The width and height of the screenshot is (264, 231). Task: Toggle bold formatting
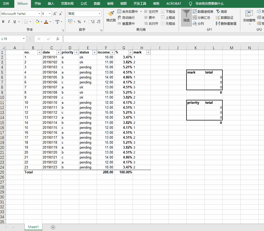(3, 22)
